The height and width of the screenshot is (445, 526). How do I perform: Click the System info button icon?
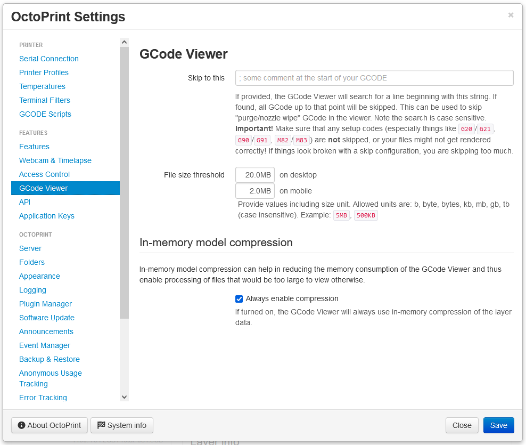click(100, 425)
